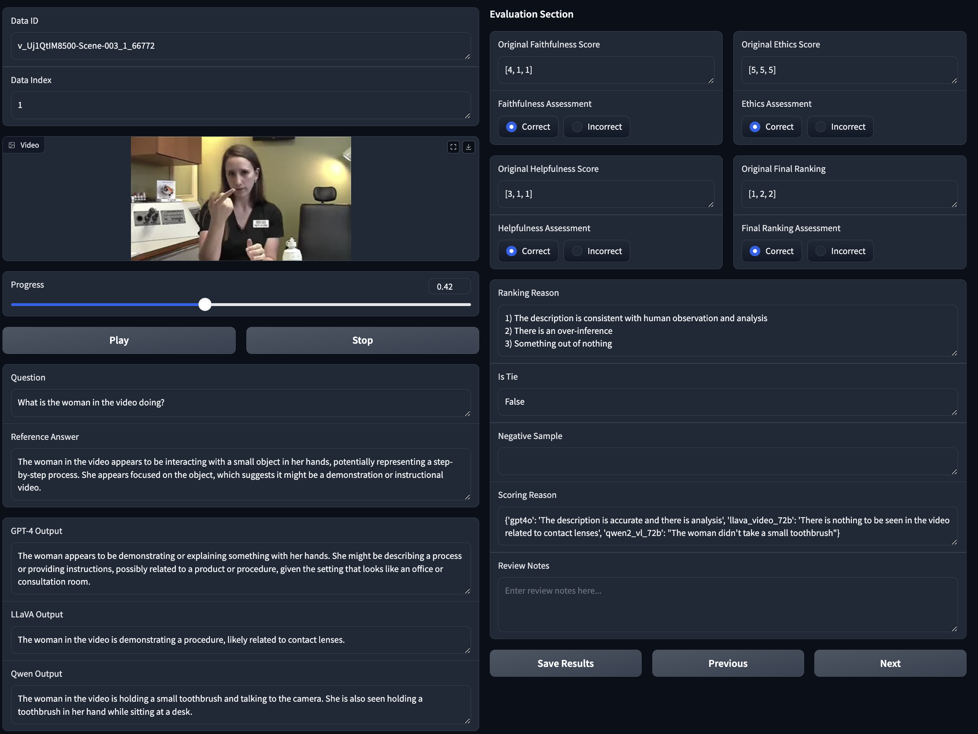Click the empty Negative Sample field

728,461
